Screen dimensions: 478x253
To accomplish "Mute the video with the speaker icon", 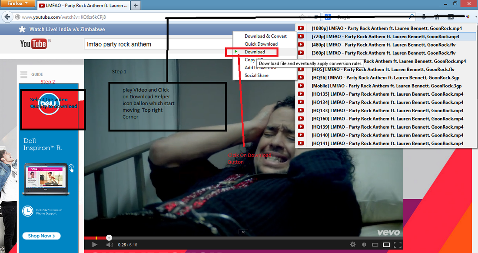I will pos(110,244).
